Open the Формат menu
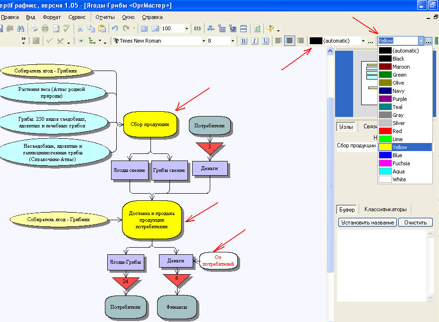The width and height of the screenshot is (439, 322). [52, 17]
